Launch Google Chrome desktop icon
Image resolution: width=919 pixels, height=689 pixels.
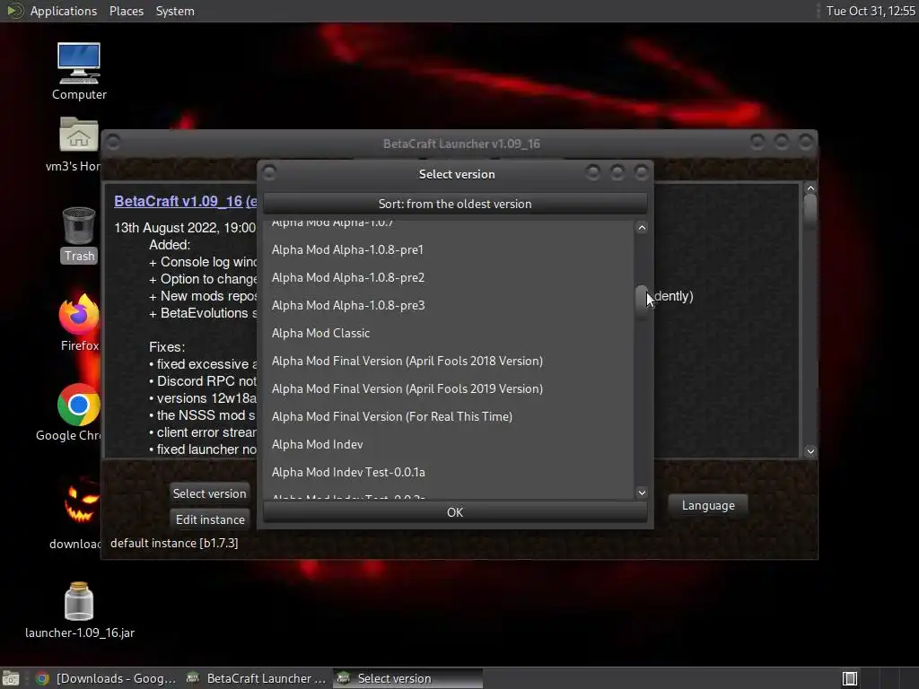79,405
